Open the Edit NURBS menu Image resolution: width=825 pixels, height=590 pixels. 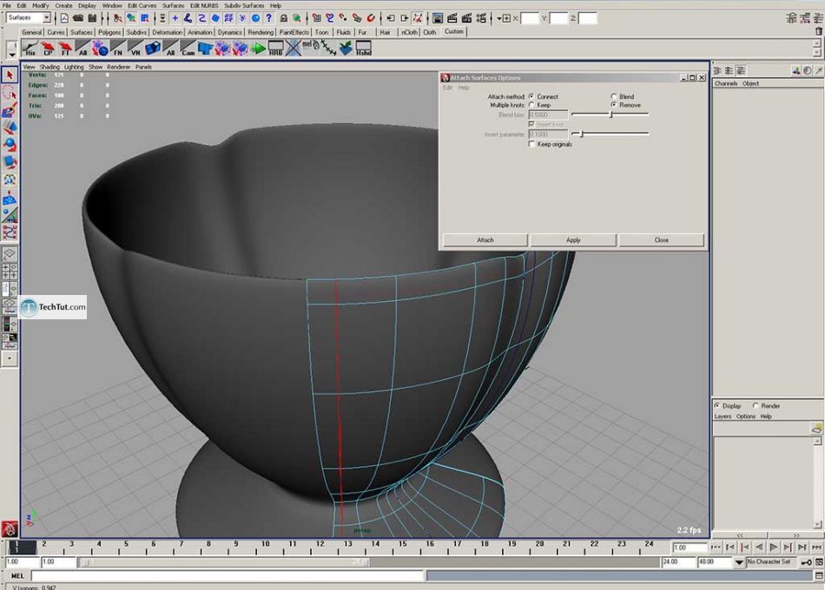click(x=204, y=5)
